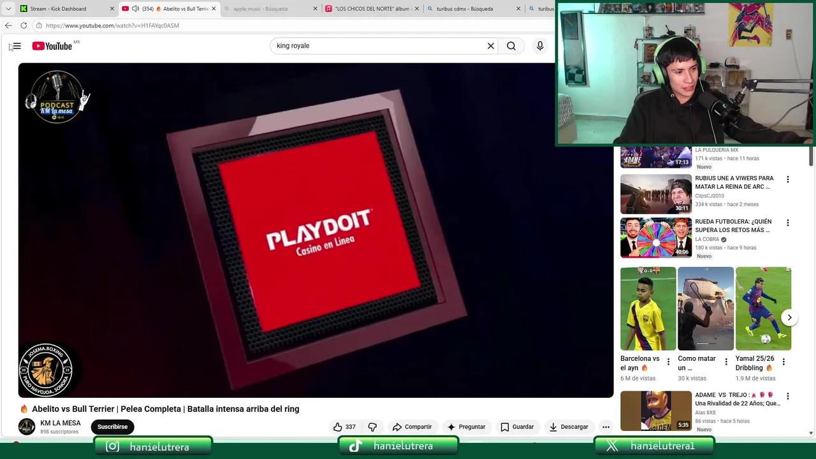Download video with Descargar button
Image resolution: width=816 pixels, height=459 pixels.
click(x=569, y=427)
